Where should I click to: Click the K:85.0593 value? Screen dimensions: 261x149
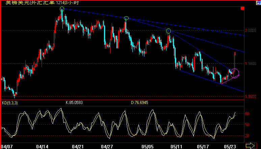click(x=74, y=103)
